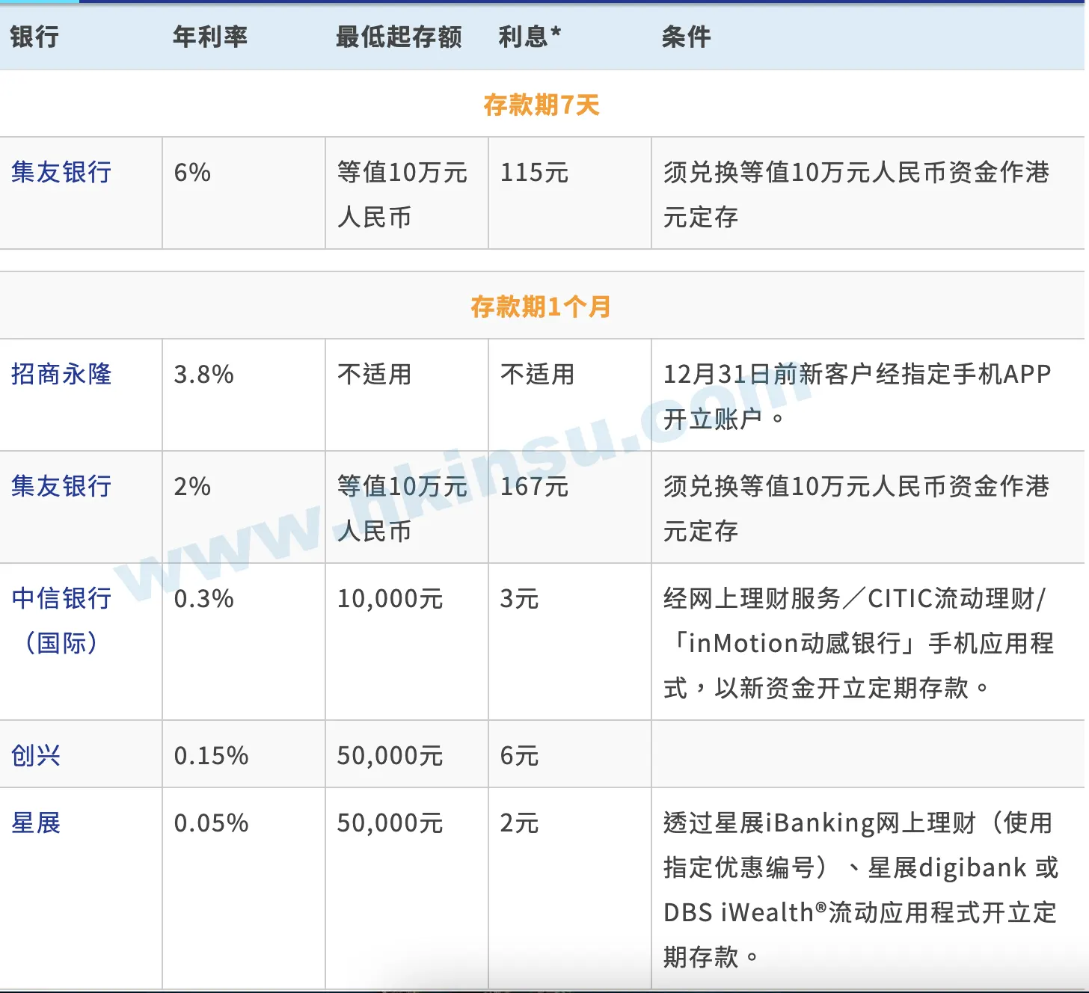Click the 中信银行 condition mentioning inMotion动感银行
Viewport: 1089px width, 993px height.
click(859, 643)
